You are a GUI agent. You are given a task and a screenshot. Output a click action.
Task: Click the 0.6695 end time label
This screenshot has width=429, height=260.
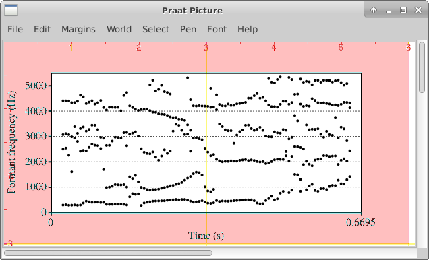point(361,222)
